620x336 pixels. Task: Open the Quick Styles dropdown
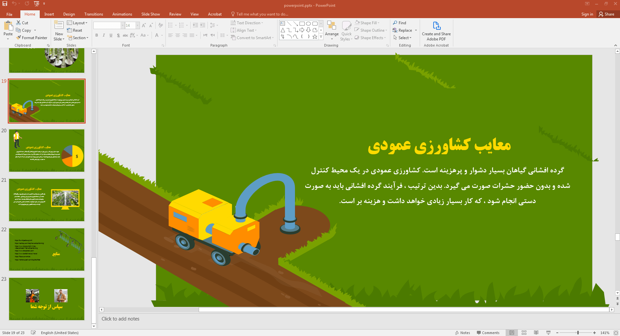pyautogui.click(x=346, y=31)
